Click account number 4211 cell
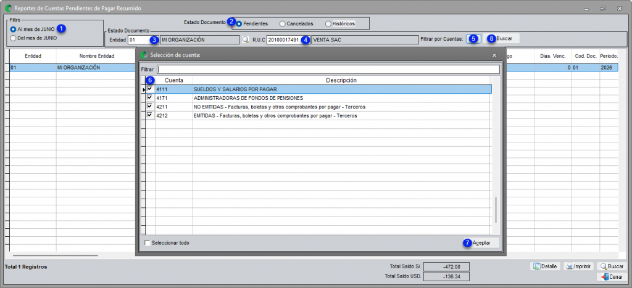 pyautogui.click(x=173, y=107)
